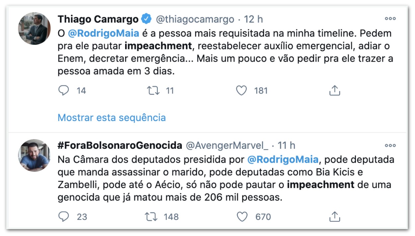Click the @thiagocamargo handle
The image size is (415, 236).
(x=195, y=19)
